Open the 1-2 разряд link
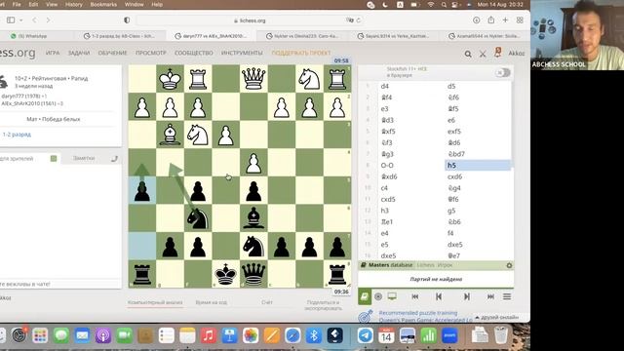 [x=17, y=135]
